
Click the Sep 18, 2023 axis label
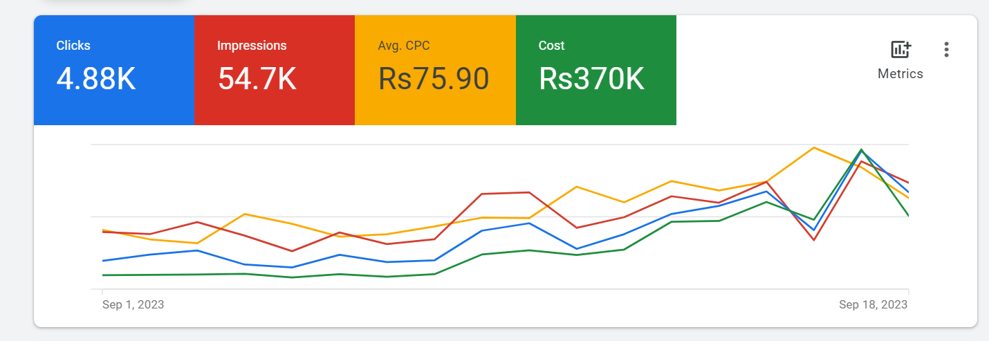pos(873,304)
